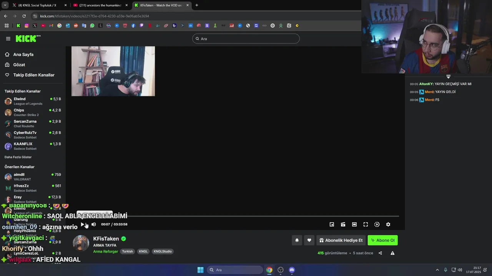492x276 pixels.
Task: Open the WhatsApp bookmark icon
Action: [x=92, y=26]
